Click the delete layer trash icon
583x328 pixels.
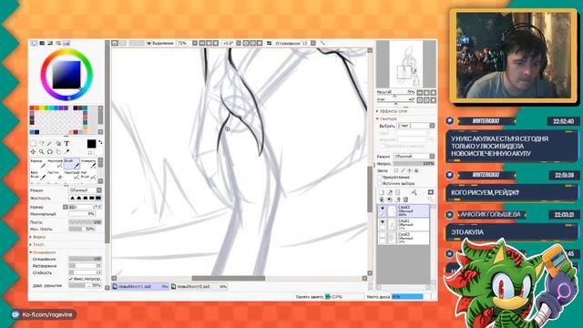[405, 200]
